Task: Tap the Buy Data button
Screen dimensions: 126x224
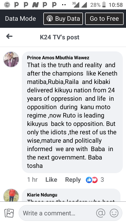Action: click(63, 19)
